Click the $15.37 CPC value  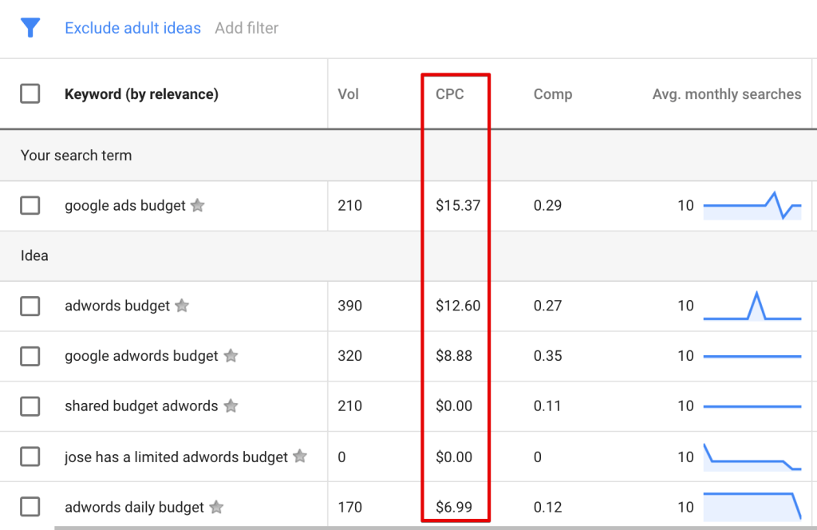[458, 205]
